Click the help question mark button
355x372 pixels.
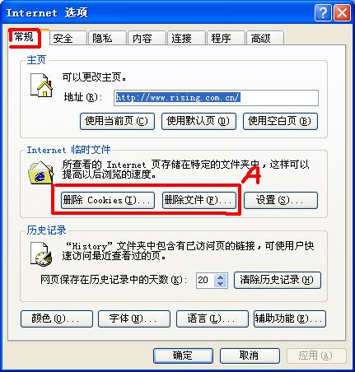coord(323,13)
